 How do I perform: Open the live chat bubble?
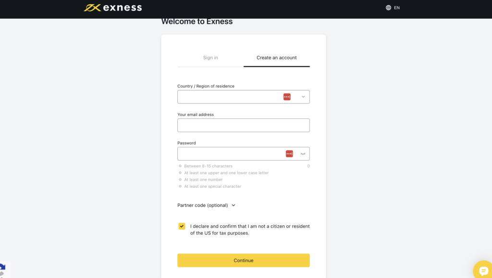(x=483, y=271)
